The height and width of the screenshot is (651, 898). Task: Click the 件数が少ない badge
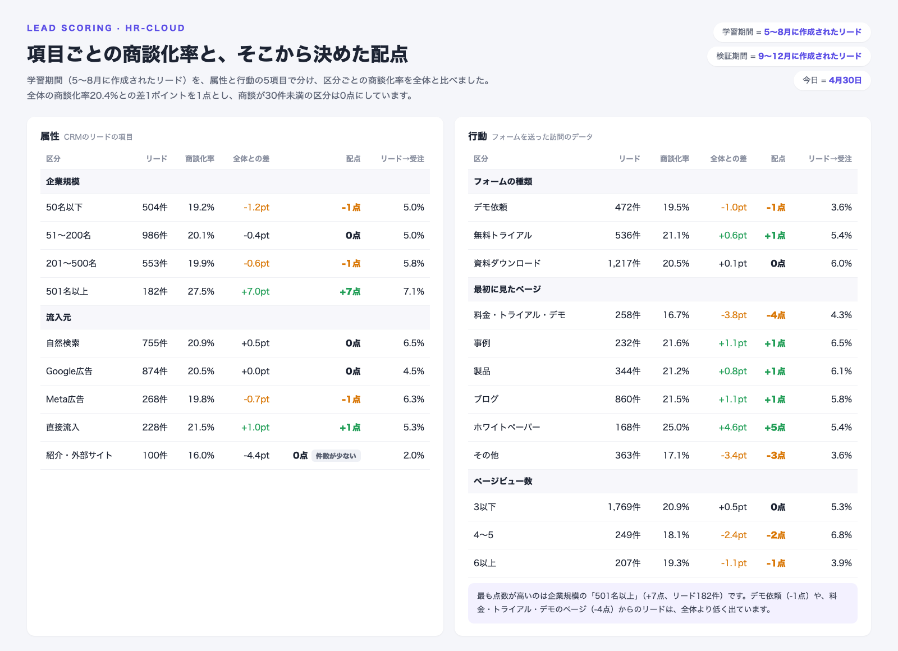pos(336,456)
